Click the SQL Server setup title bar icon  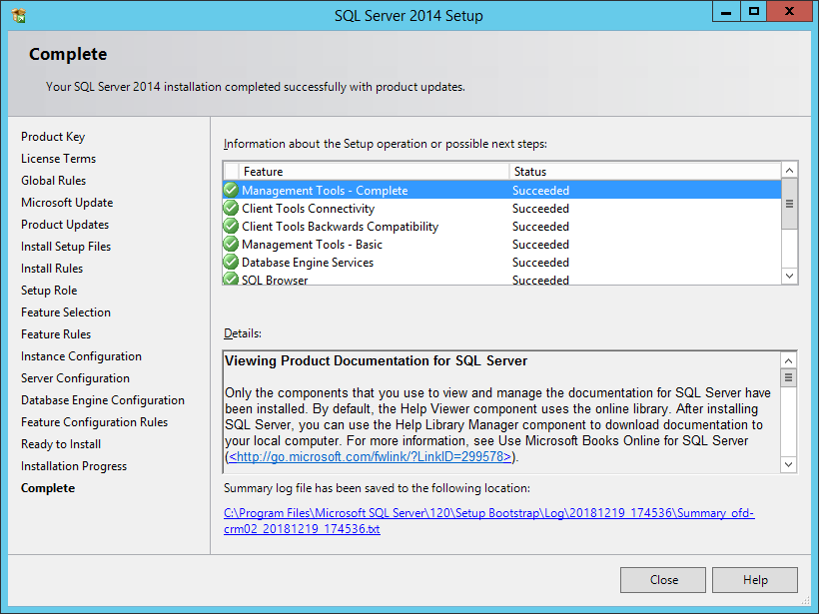click(19, 15)
